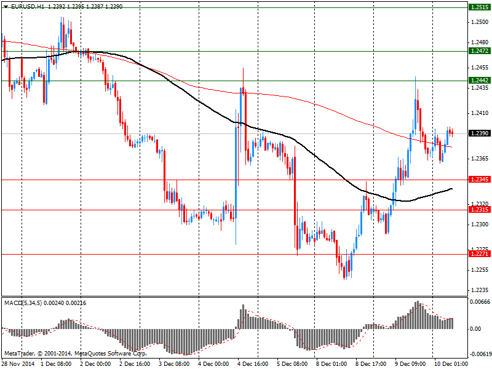Image resolution: width=492 pixels, height=369 pixels.
Task: Click the 5 Dec 08:00 time label
Action: coord(292,364)
